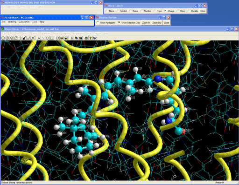Open Modules menu in Homology Modeling window
239x185 pixels.
(x=12, y=7)
